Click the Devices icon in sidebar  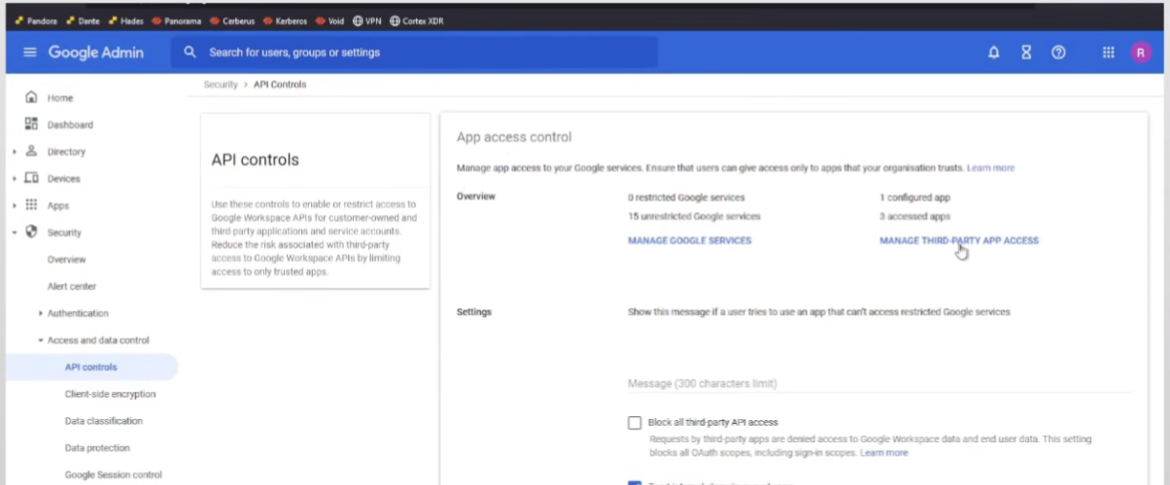pyautogui.click(x=31, y=178)
